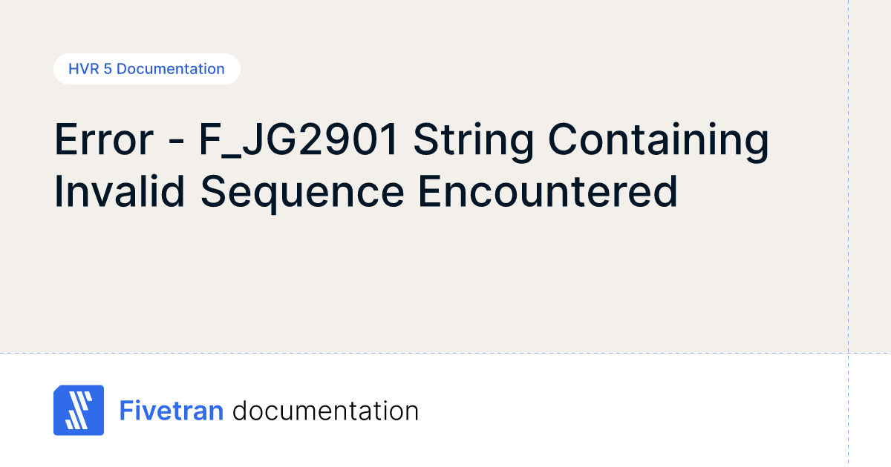Screen dimensions: 891x467
Task: Click the intersection of the dashed lines
Action: (848, 353)
